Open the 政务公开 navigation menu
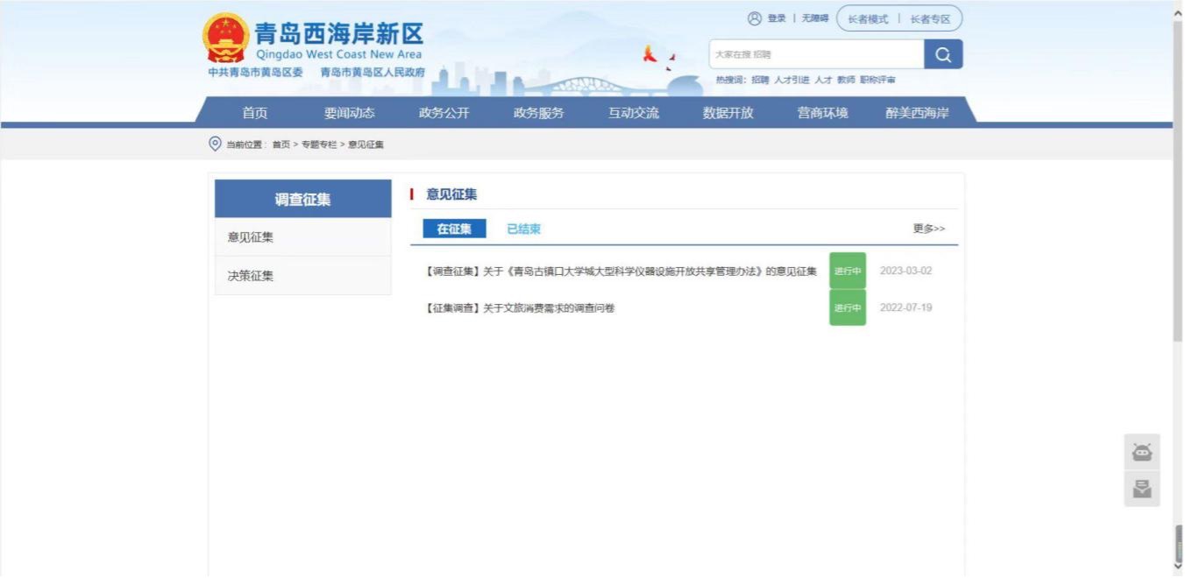This screenshot has width=1186, height=578. click(444, 113)
